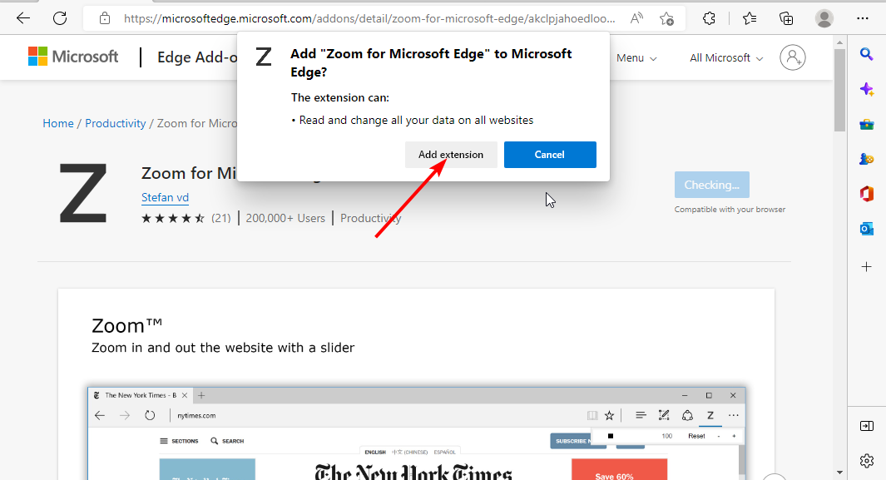Click the scroll up arrow of scrollbar
This screenshot has width=886, height=480.
[x=839, y=42]
